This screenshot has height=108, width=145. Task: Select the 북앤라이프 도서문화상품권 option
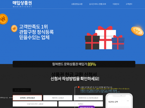coord(88,98)
